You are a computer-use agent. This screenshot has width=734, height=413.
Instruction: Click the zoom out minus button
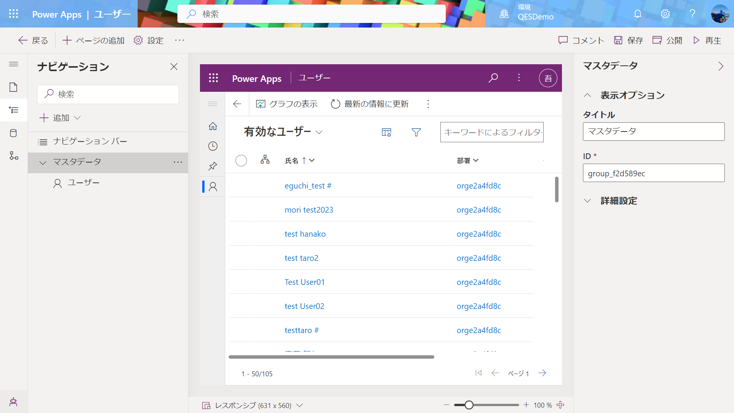tap(447, 405)
